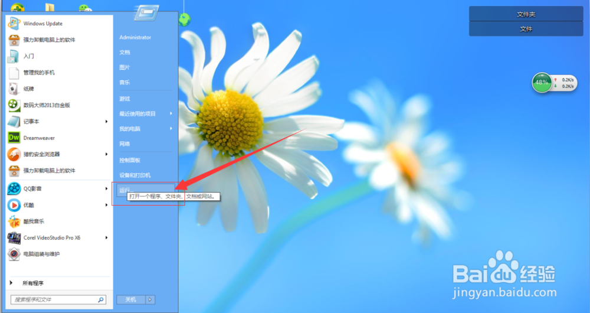Launch 数码大师2013白金版 application
Viewport: 590px width, 313px height.
(x=47, y=105)
